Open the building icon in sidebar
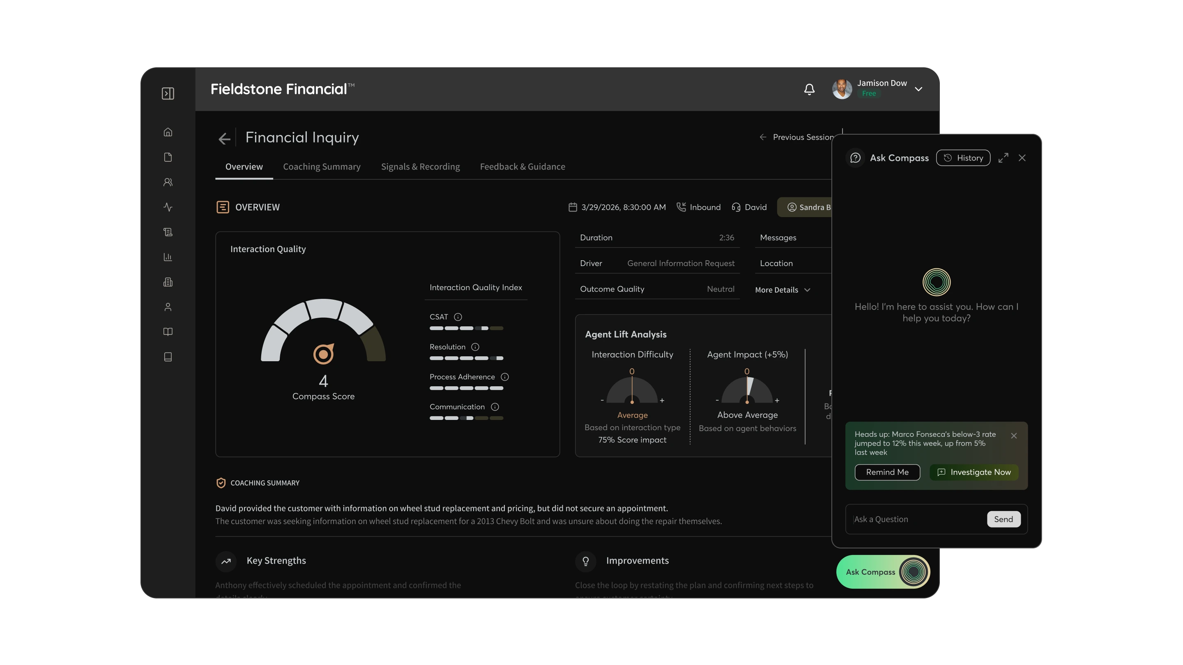Screen dimensions: 1183x665 168,282
